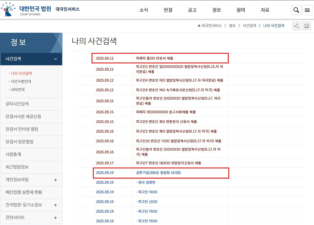Open the 판결 top menu
The height and width of the screenshot is (225, 314).
point(168,10)
